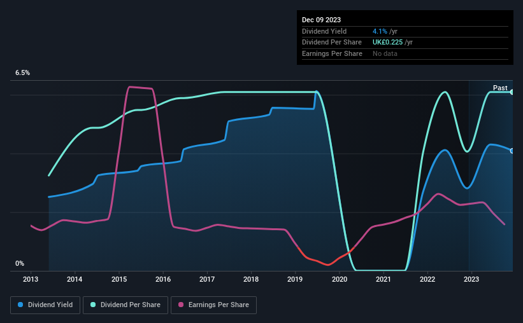The height and width of the screenshot is (323, 523).
Task: Click the Dividend Yield row label in tooltip
Action: pos(324,31)
